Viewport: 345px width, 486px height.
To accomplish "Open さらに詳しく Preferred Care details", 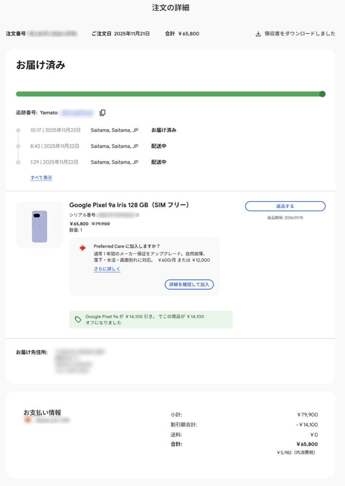I will [107, 269].
